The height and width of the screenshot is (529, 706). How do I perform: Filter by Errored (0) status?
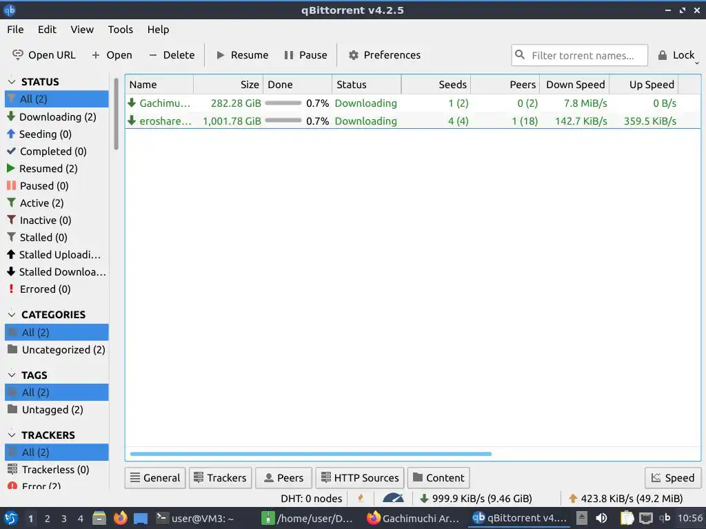point(57,289)
